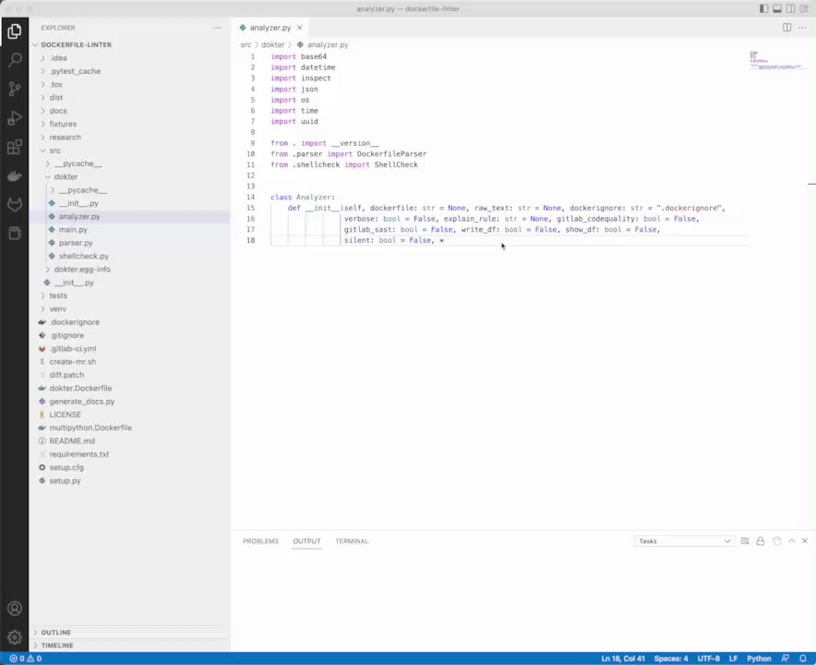Switch to the OUTPUT panel tab
The width and height of the screenshot is (816, 665).
click(x=306, y=541)
